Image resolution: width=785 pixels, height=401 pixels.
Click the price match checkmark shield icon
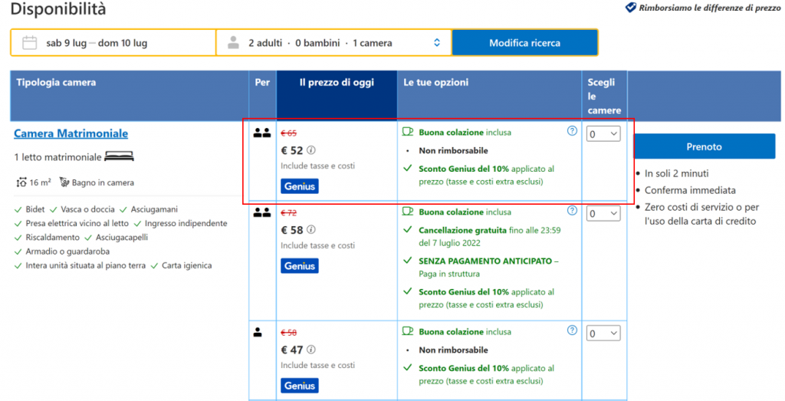(631, 8)
